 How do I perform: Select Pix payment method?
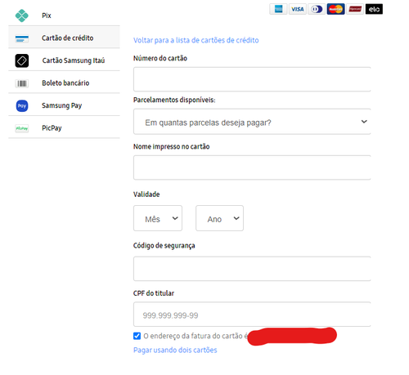pos(64,16)
